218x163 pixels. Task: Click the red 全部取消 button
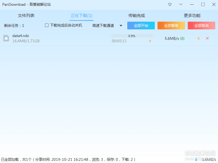(202, 26)
